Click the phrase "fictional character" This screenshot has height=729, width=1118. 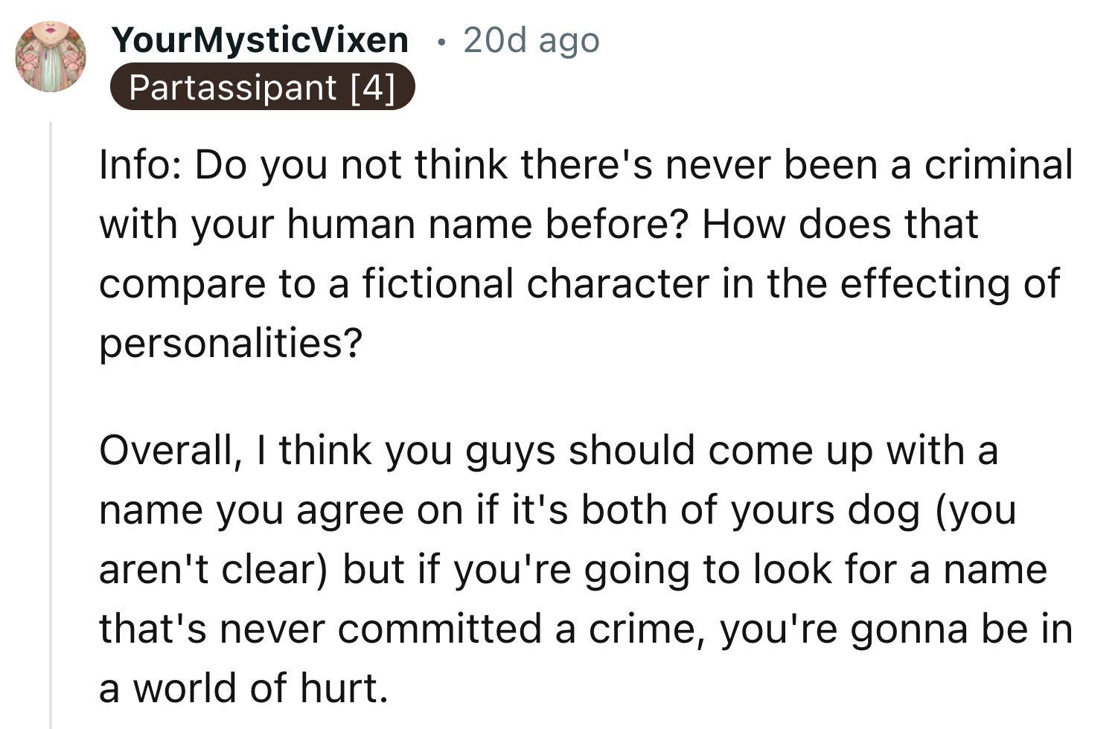pyautogui.click(x=535, y=283)
